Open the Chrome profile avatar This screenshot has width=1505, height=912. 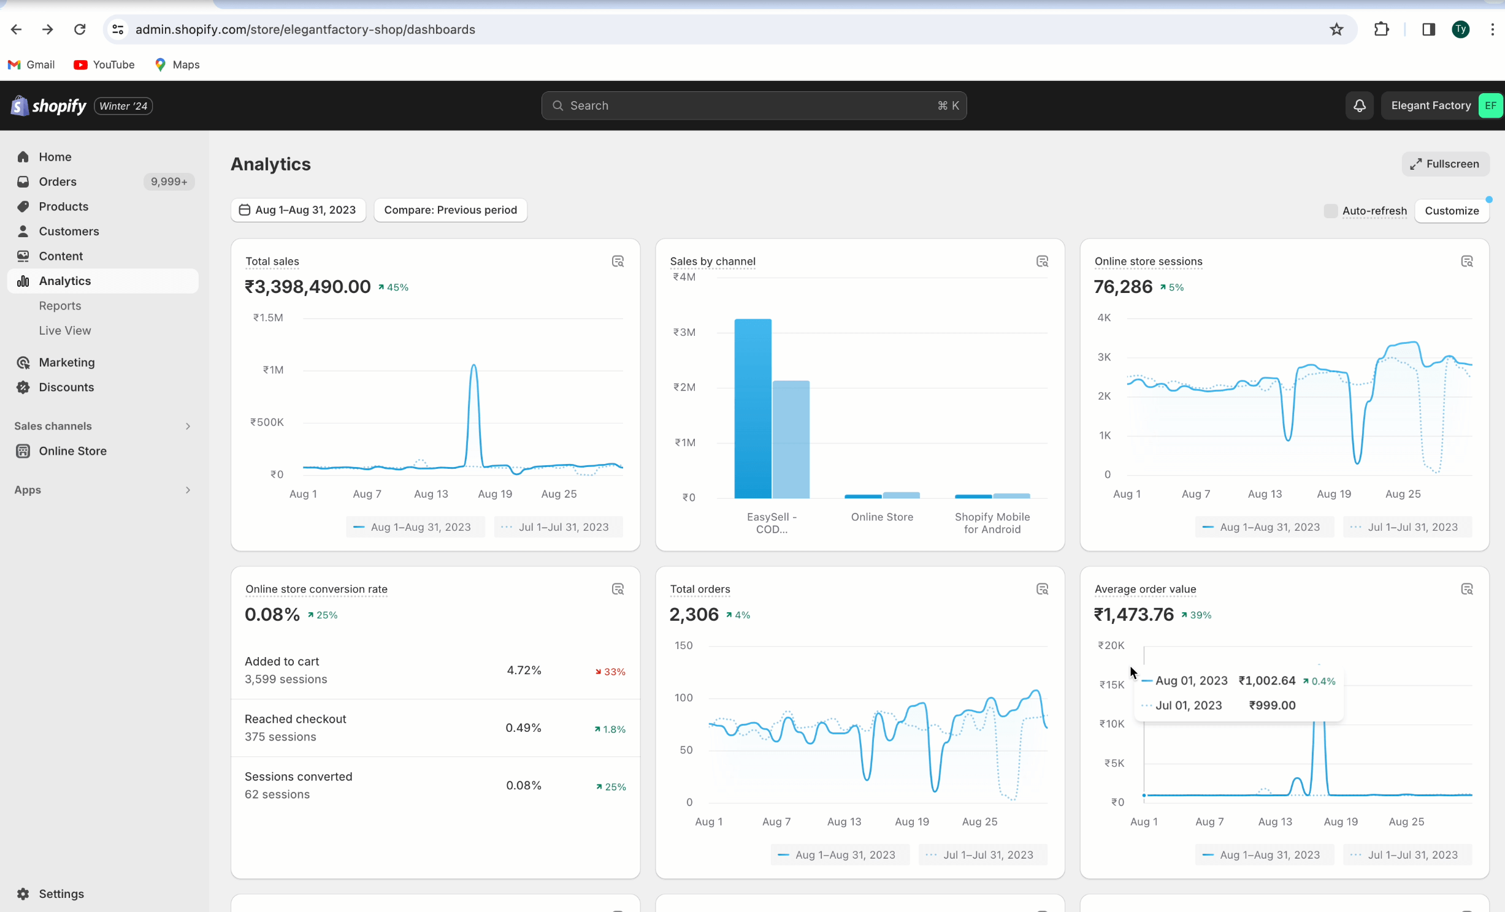pyautogui.click(x=1461, y=29)
